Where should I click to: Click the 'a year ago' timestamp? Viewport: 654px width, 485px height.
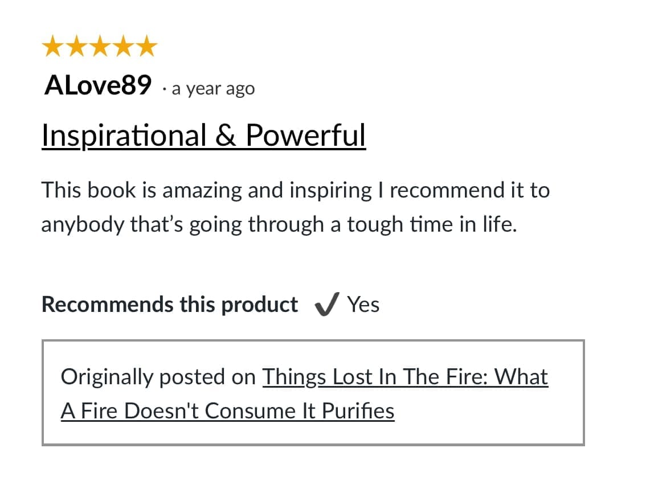pos(213,88)
